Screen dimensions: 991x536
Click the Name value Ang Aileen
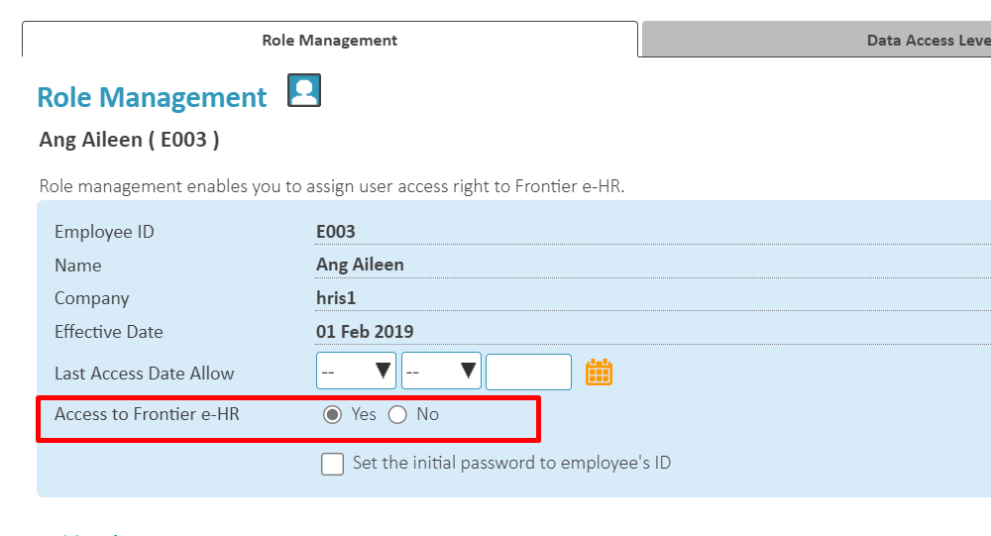click(360, 265)
